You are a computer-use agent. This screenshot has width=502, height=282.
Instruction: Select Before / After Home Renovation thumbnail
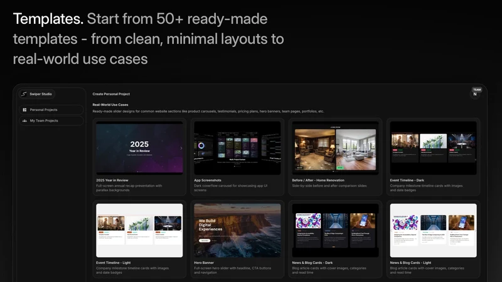tap(336, 148)
